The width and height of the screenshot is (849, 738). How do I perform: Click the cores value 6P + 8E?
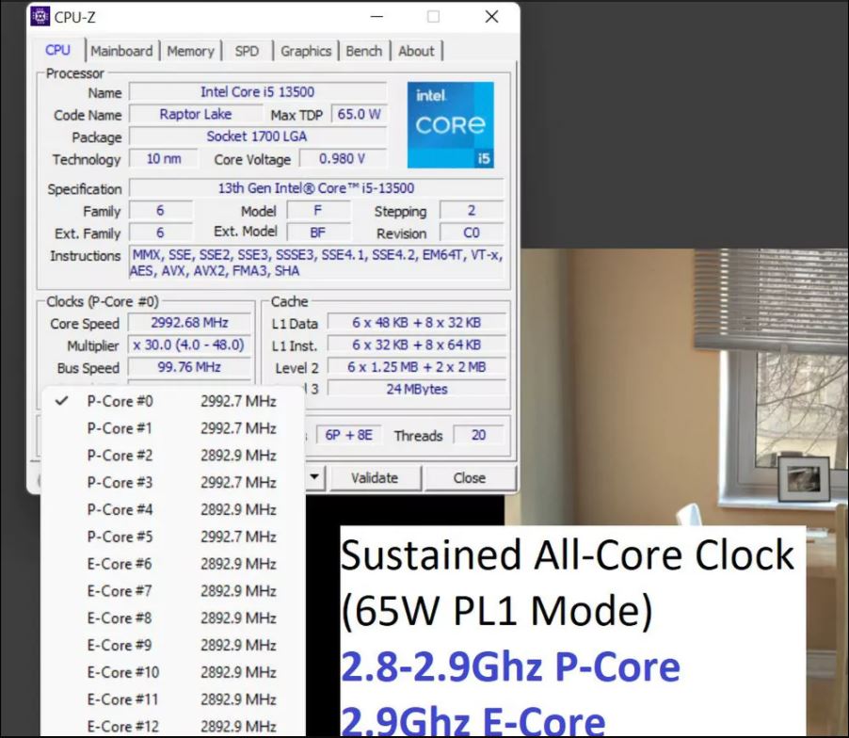348,435
